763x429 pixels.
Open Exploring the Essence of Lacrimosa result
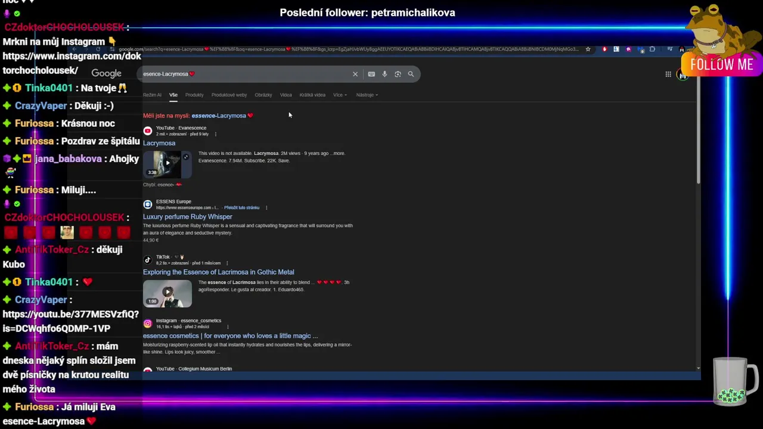point(218,272)
